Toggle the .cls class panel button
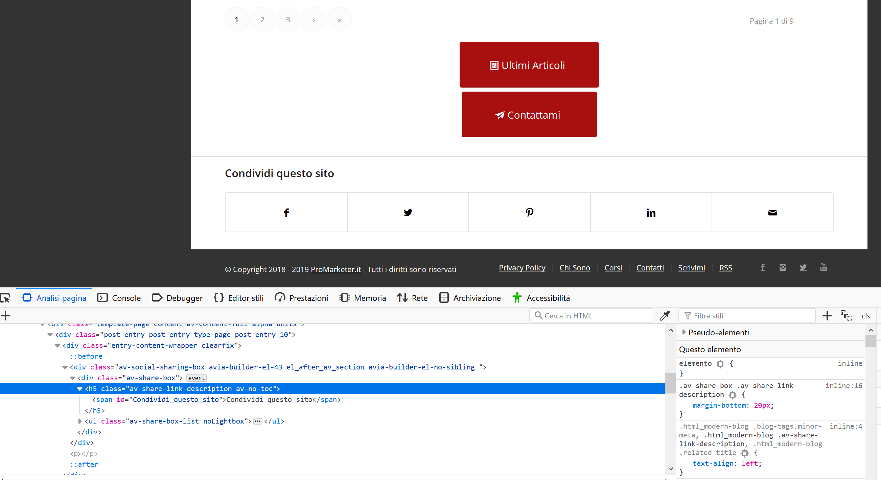 click(x=865, y=316)
